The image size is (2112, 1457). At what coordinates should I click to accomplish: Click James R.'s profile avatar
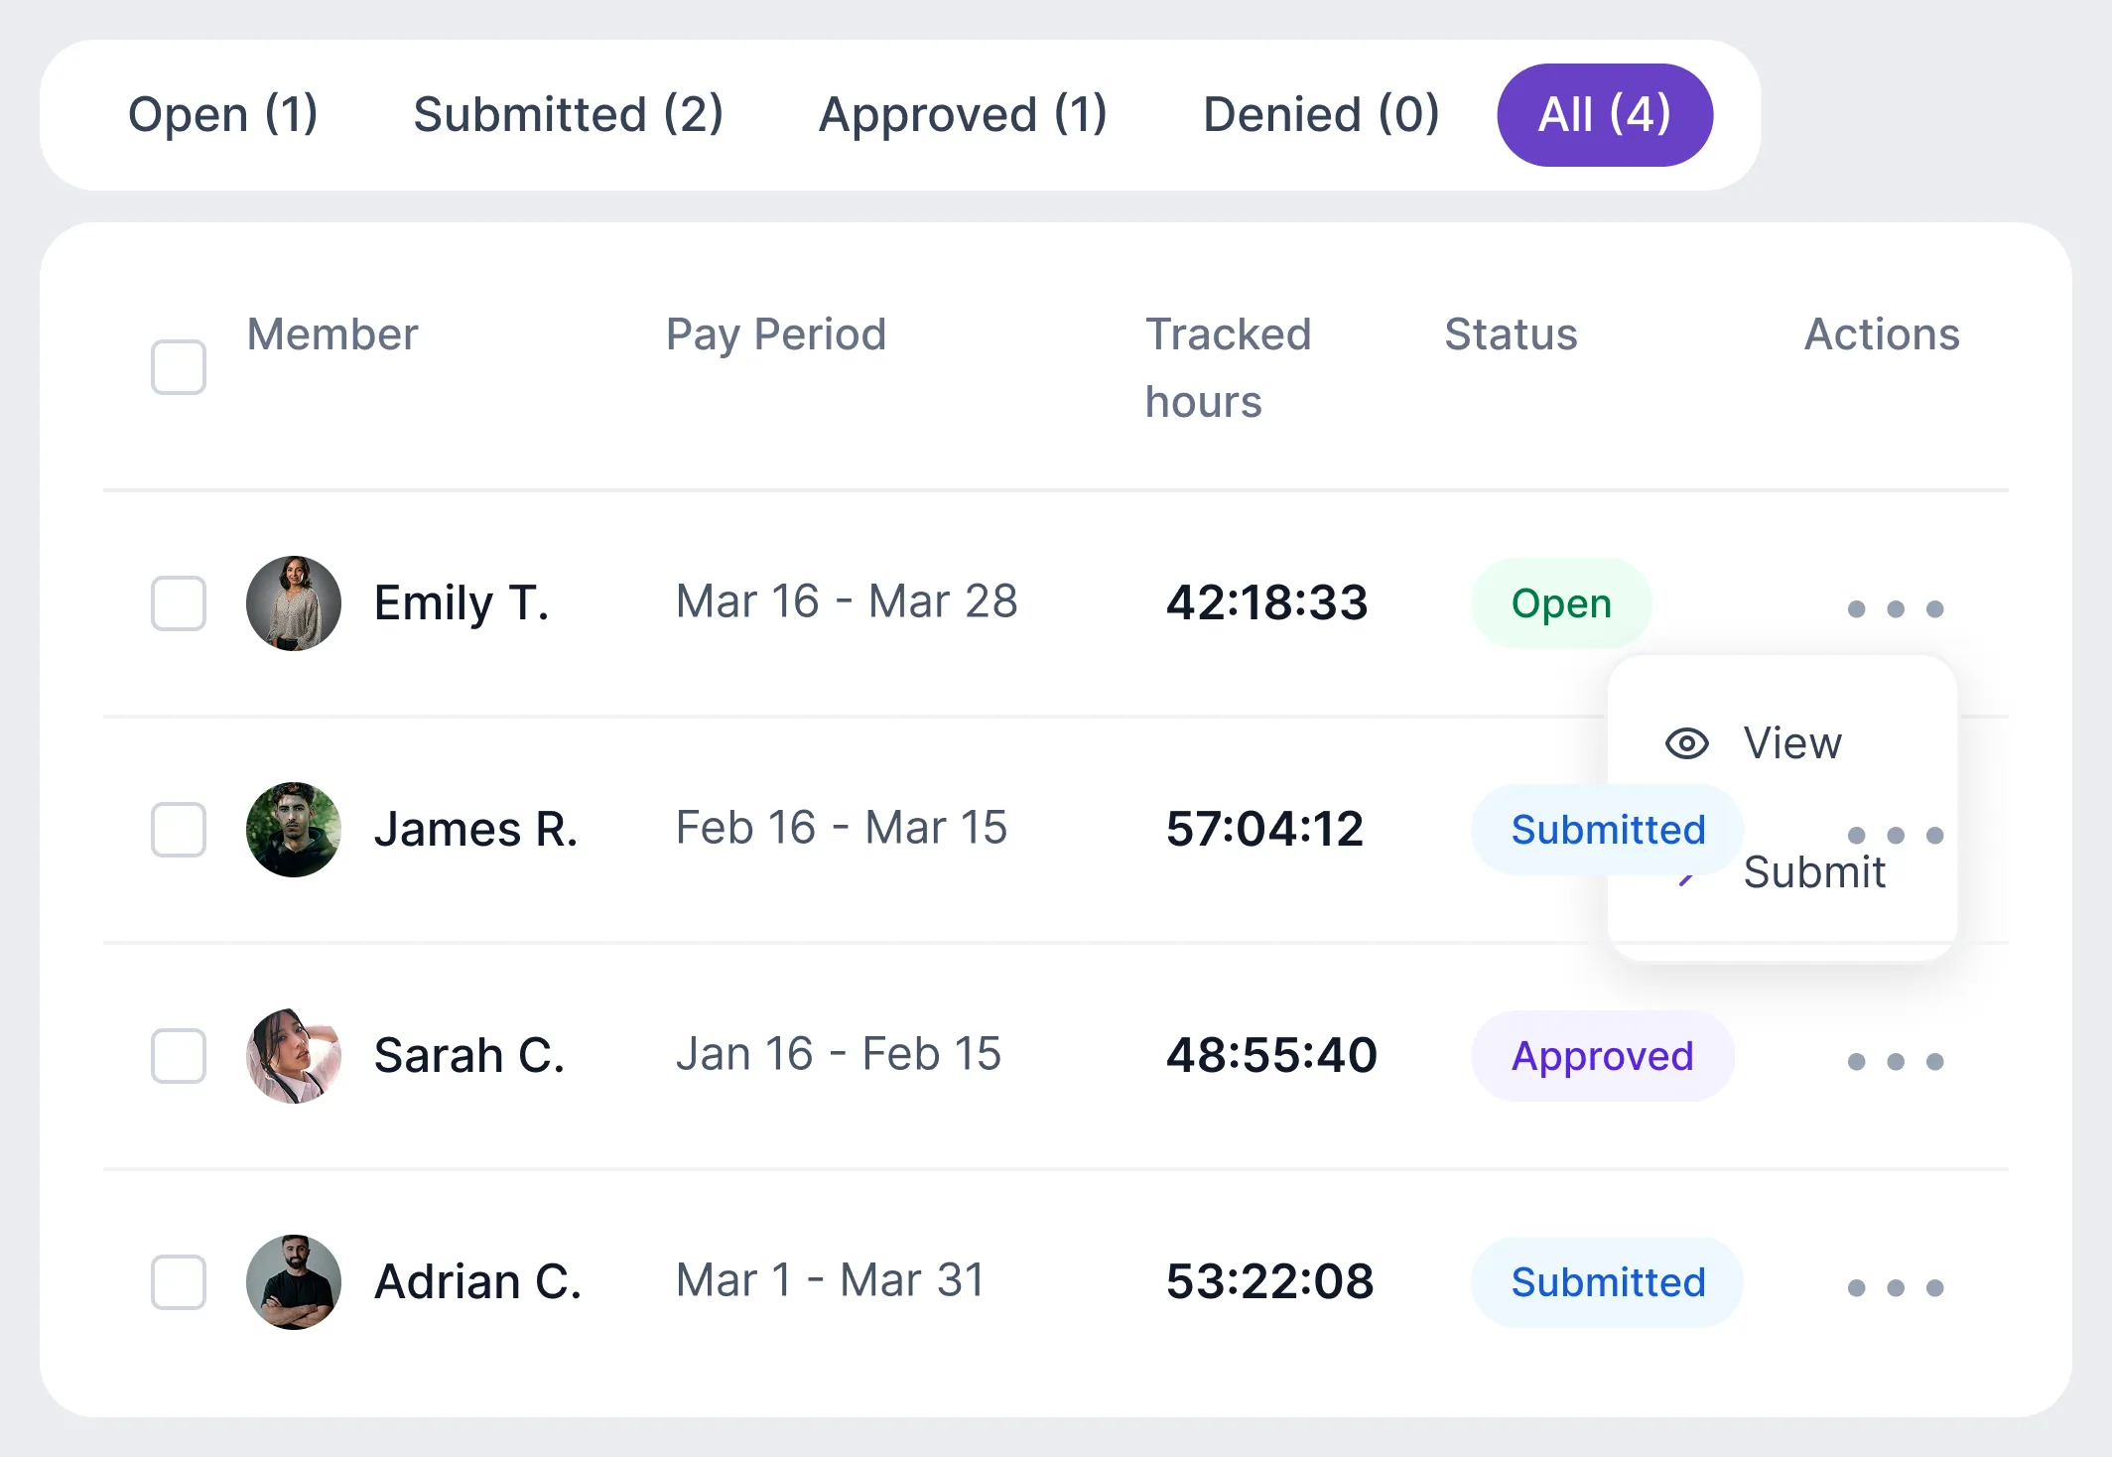click(293, 829)
